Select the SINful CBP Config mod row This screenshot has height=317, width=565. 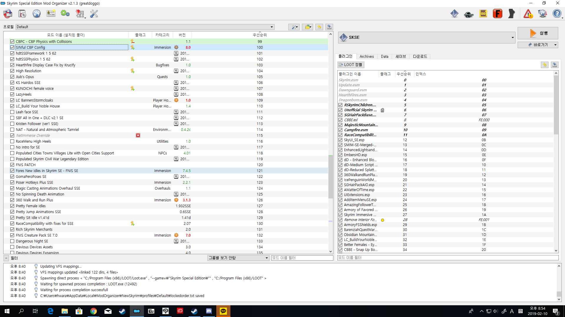(x=166, y=47)
